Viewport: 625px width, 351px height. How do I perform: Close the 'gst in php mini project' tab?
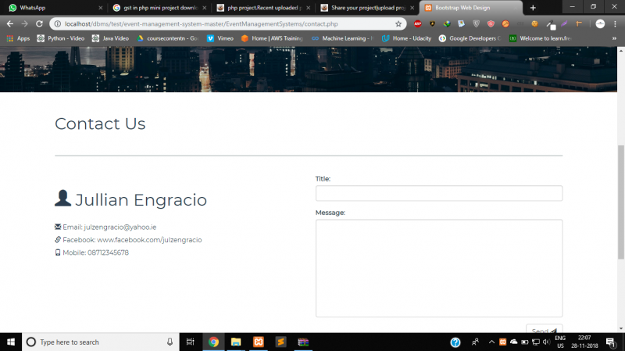click(205, 8)
